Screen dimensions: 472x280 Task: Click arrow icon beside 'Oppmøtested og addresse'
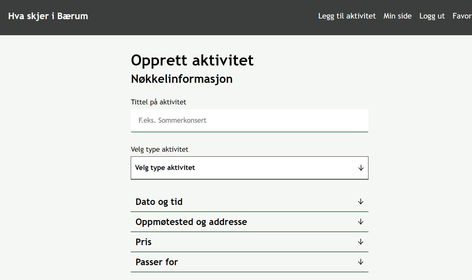point(360,222)
